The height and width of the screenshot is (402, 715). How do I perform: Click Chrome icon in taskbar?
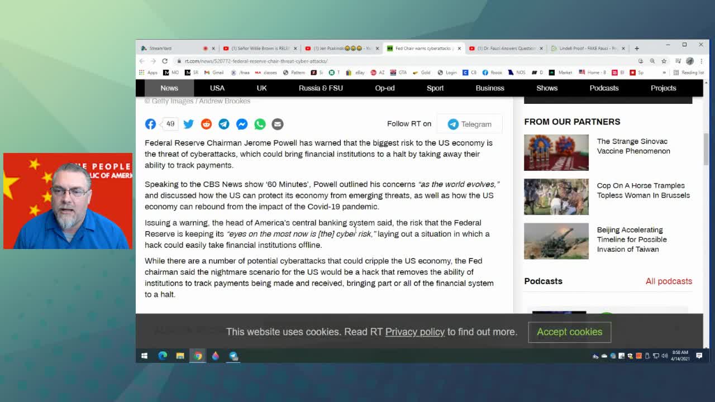pyautogui.click(x=198, y=356)
